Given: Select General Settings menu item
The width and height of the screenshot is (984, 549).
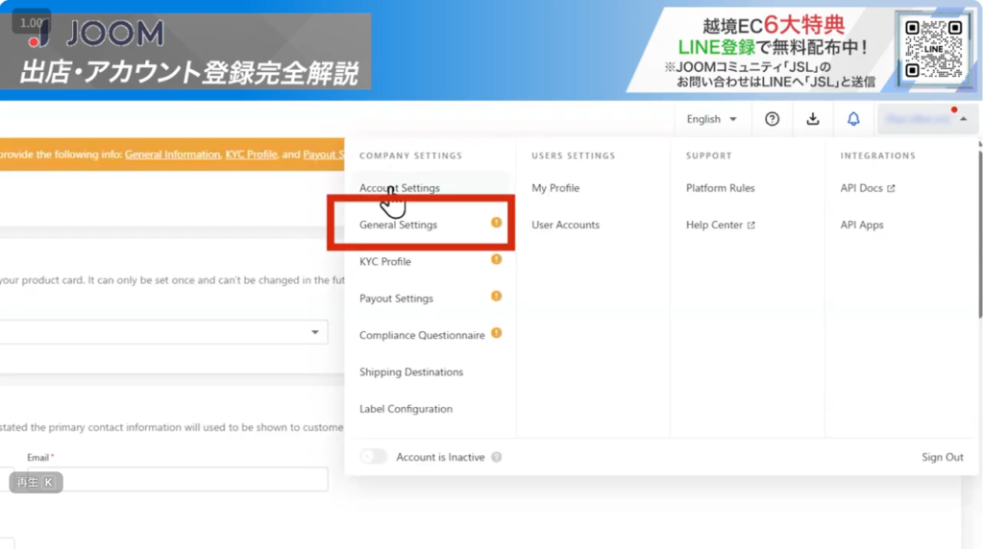Looking at the screenshot, I should pyautogui.click(x=398, y=225).
